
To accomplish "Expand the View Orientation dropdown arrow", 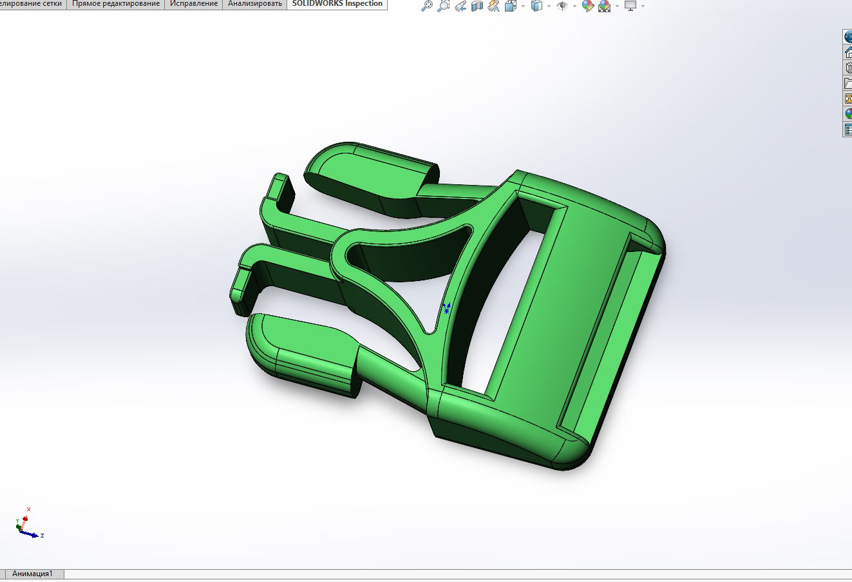I will 522,6.
